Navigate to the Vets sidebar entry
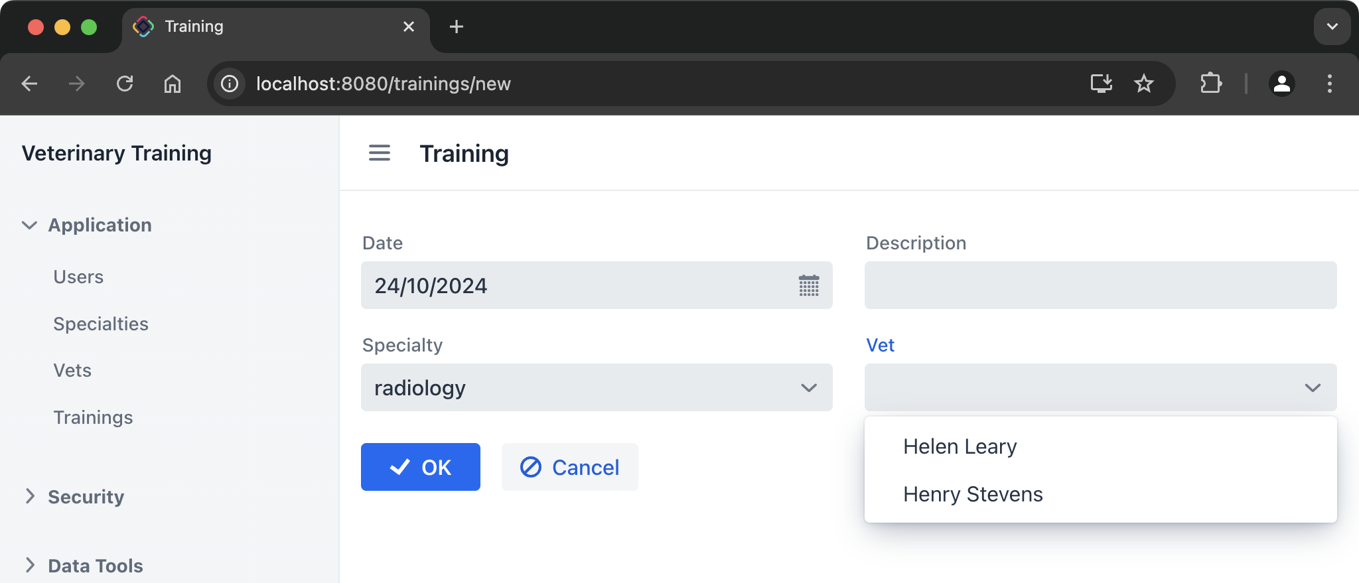 tap(73, 370)
